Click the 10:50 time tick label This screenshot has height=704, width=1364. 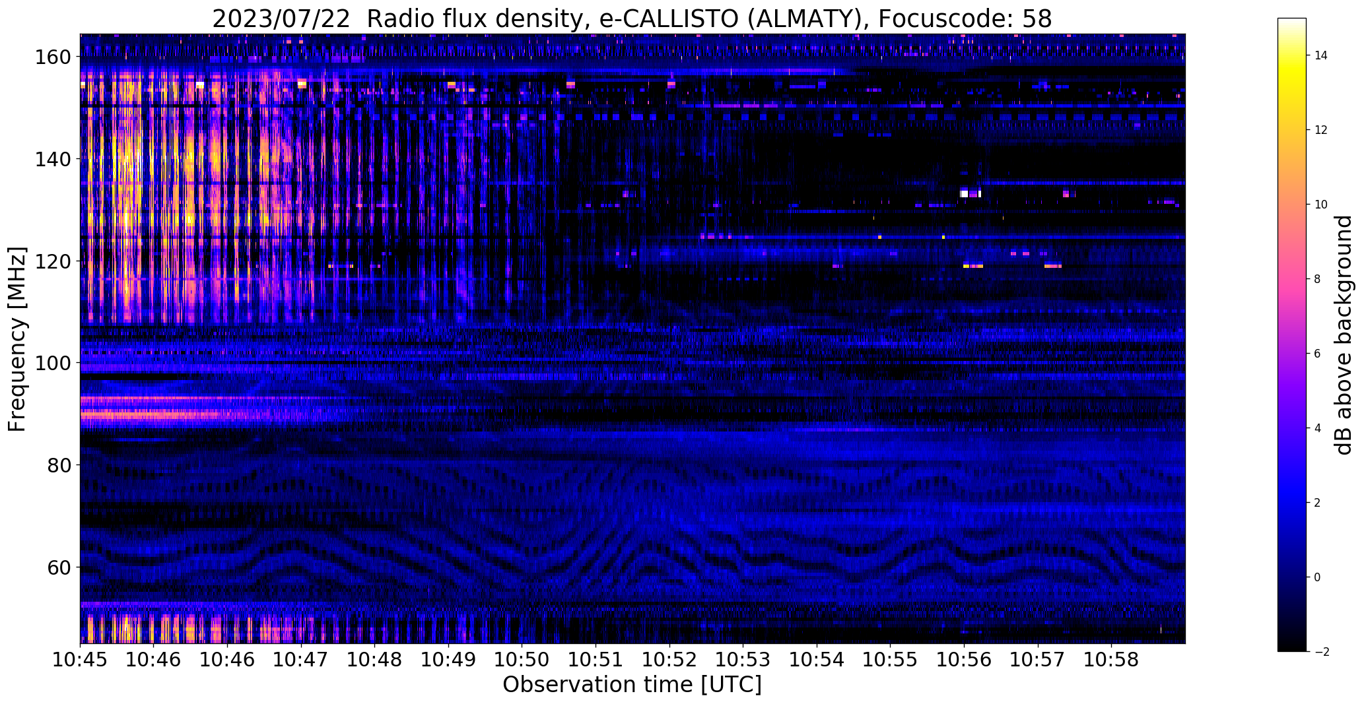pyautogui.click(x=522, y=660)
